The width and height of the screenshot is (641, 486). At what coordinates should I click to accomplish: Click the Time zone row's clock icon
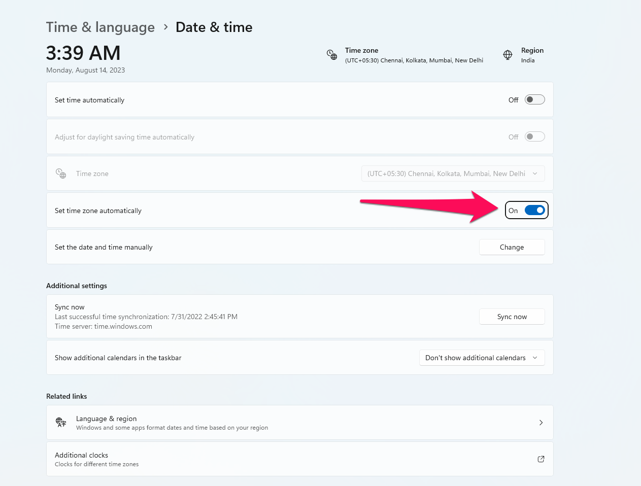click(61, 173)
